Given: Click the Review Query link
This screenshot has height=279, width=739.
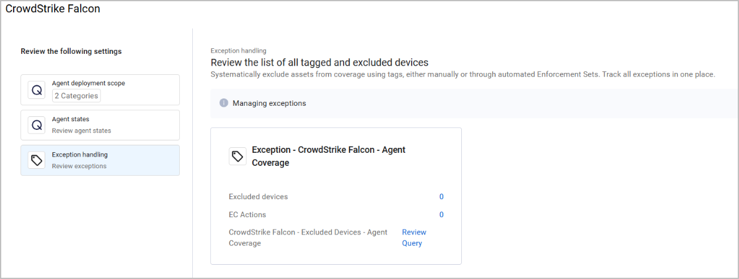Looking at the screenshot, I should tap(414, 238).
